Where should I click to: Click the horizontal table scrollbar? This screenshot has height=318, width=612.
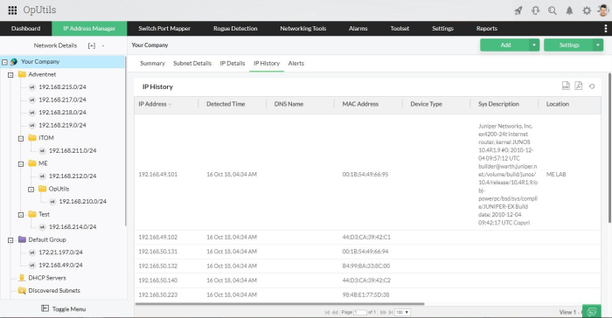pyautogui.click(x=280, y=303)
